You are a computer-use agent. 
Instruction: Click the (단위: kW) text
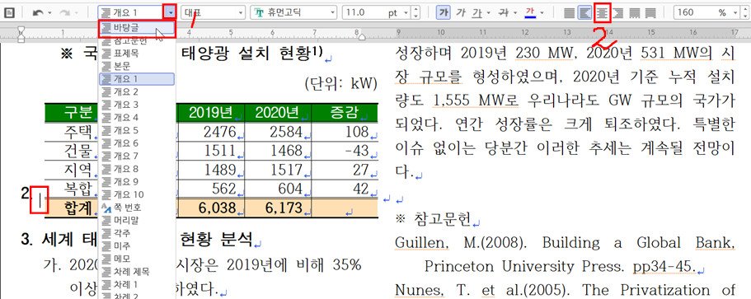tap(340, 83)
